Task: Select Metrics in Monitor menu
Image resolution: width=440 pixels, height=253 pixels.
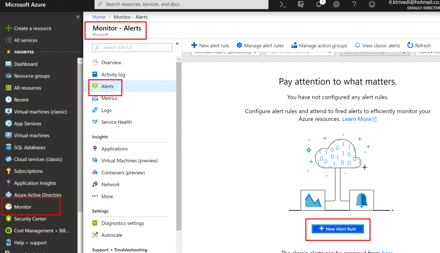Action: point(109,99)
